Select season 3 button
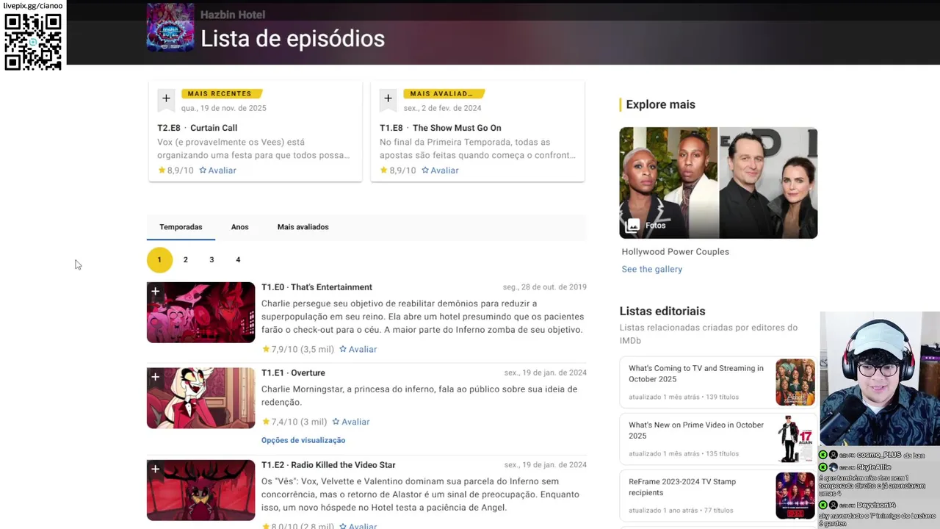 211,259
